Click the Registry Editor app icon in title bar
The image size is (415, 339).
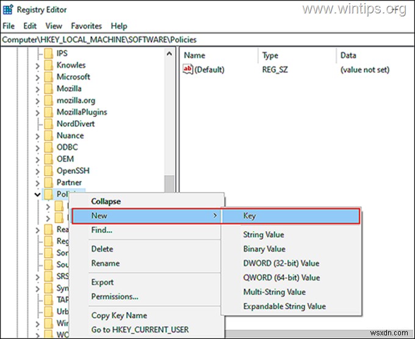pos(8,10)
